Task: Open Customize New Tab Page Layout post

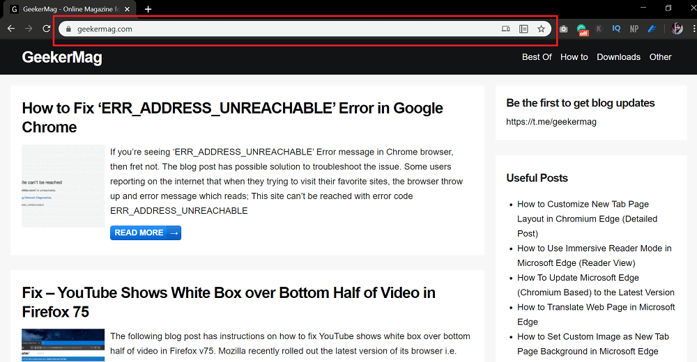Action: (x=587, y=219)
